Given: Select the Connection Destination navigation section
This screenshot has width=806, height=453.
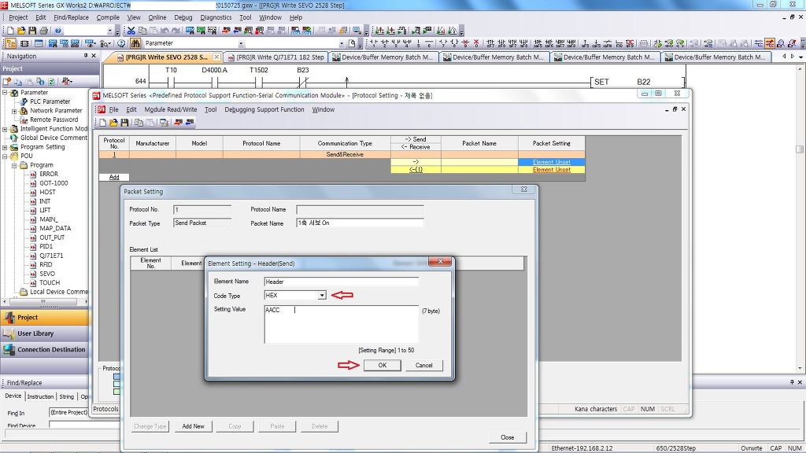Looking at the screenshot, I should click(x=51, y=350).
